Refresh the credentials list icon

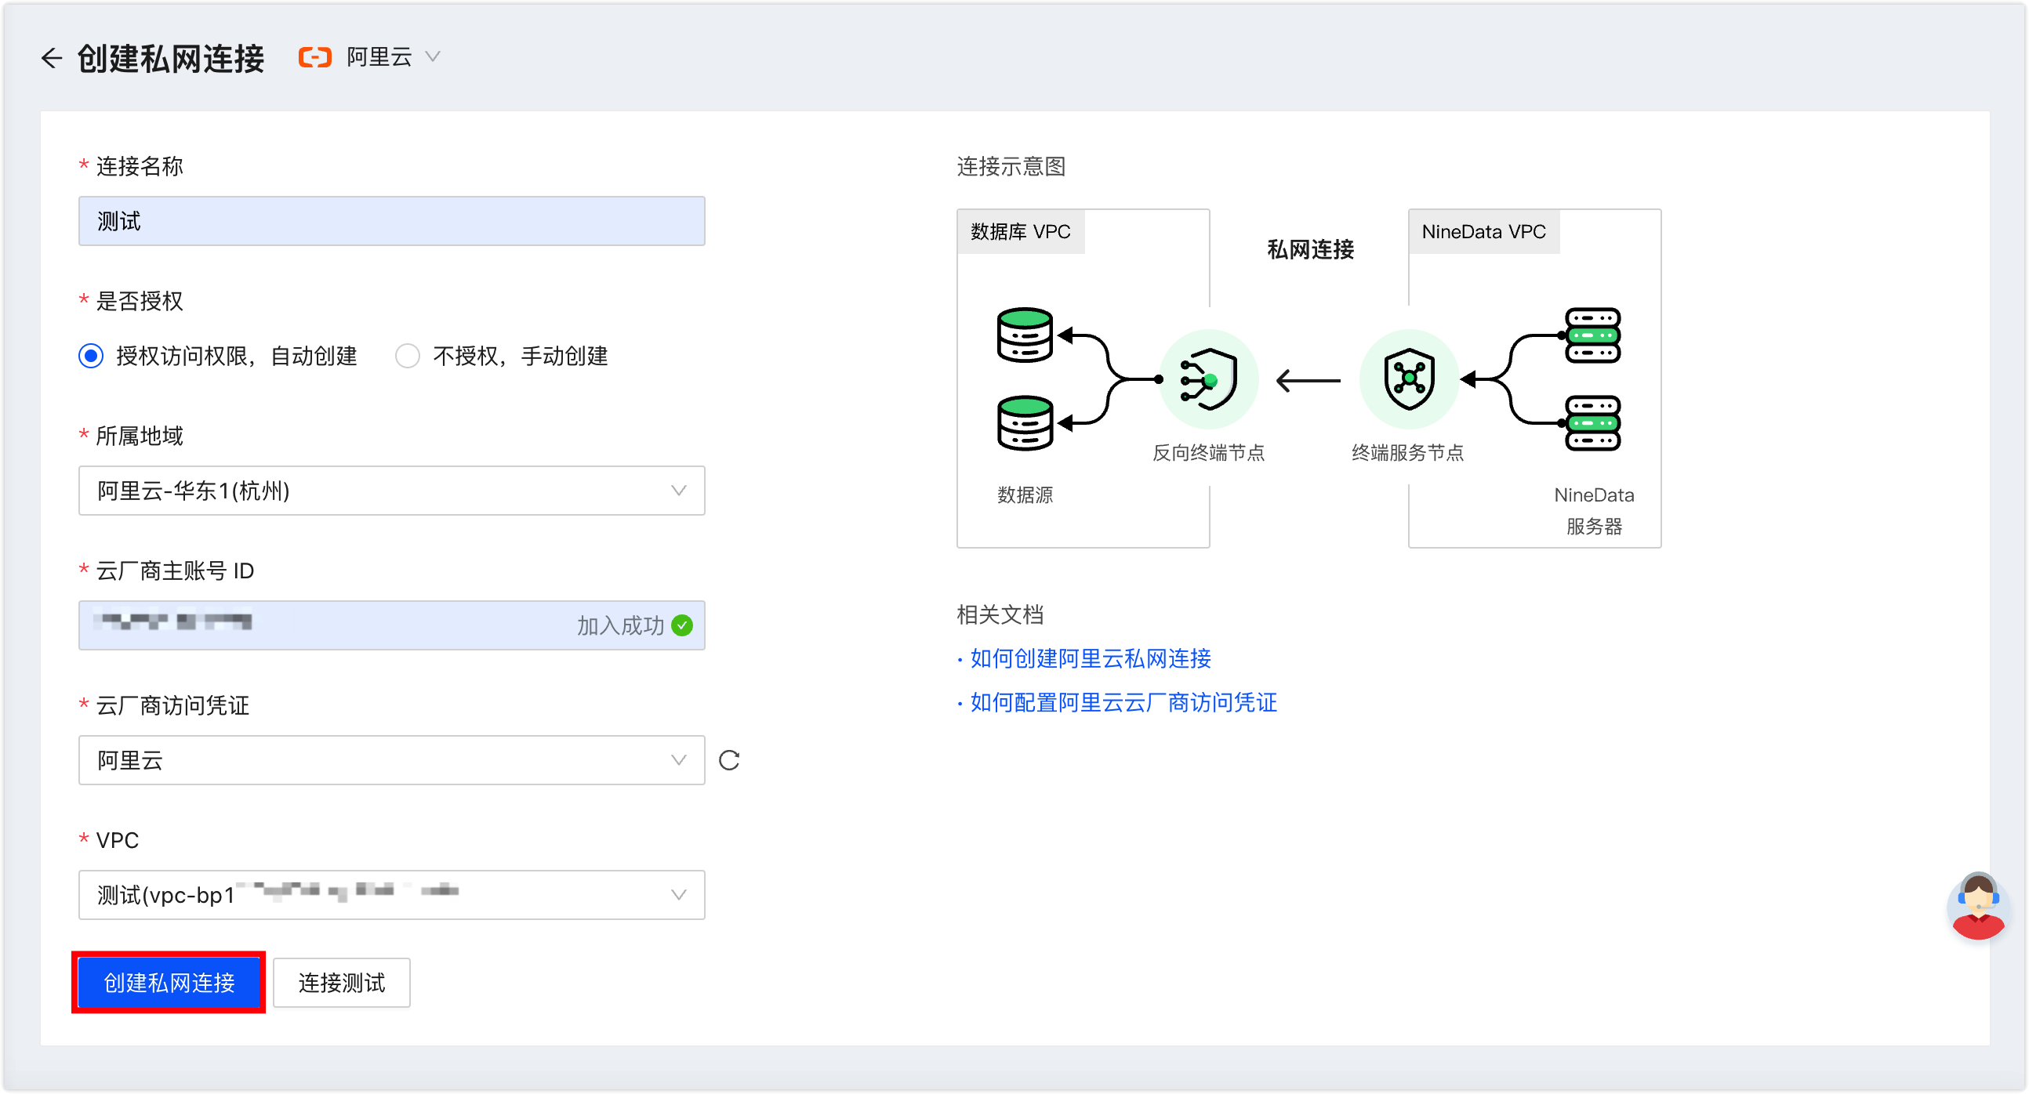point(729,760)
